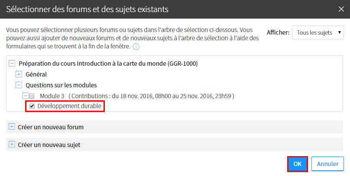Screen dimensions: 350x176
Task: Check the Module 3 checkbox
Action: 32,96
